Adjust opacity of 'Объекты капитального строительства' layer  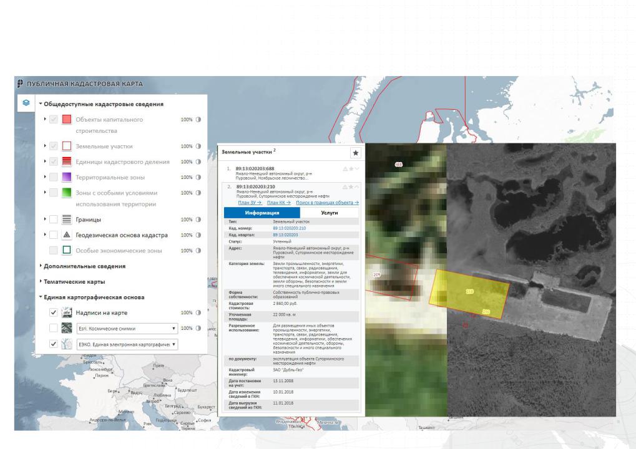point(198,120)
